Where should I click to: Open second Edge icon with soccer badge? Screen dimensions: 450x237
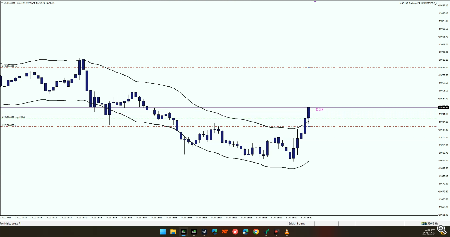point(246,232)
